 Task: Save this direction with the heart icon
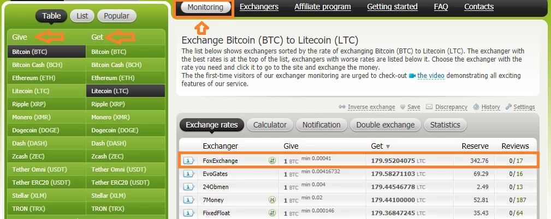402,107
